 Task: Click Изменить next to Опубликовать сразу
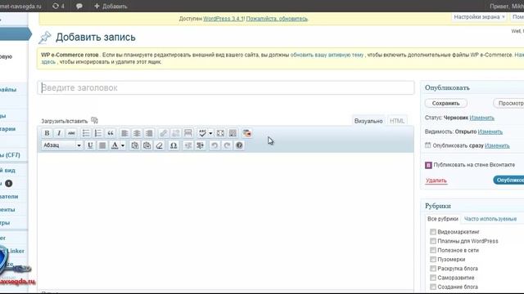point(497,145)
